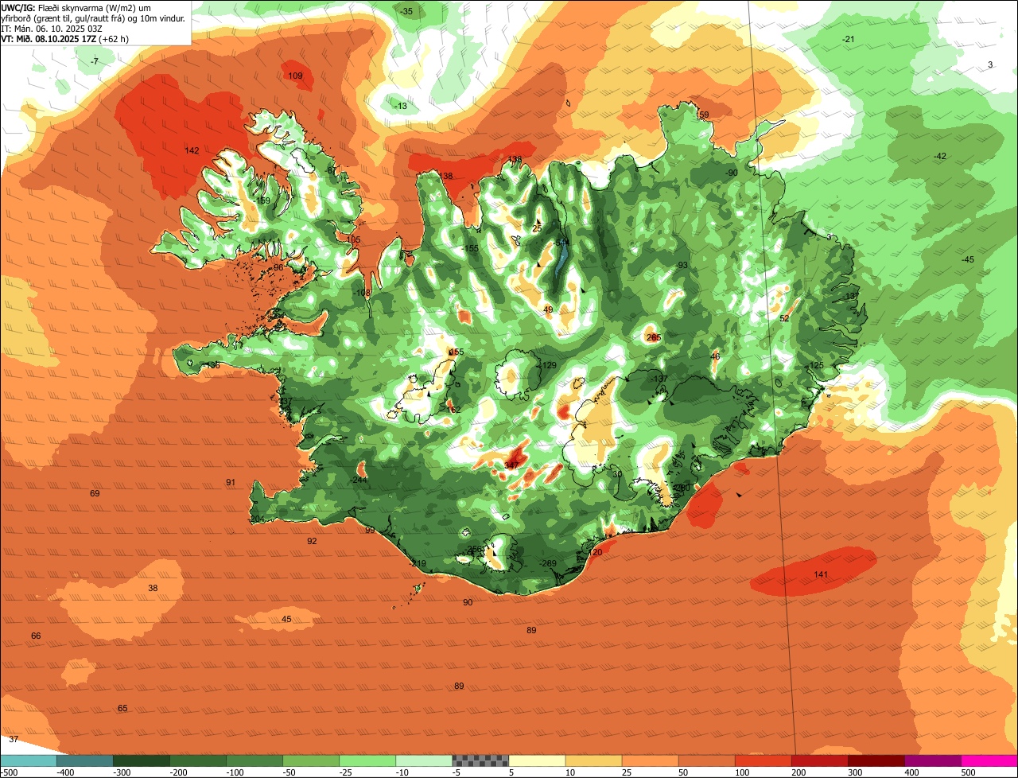Click the "-289" value in south Iceland
Image resolution: width=1018 pixels, height=778 pixels.
click(x=548, y=563)
